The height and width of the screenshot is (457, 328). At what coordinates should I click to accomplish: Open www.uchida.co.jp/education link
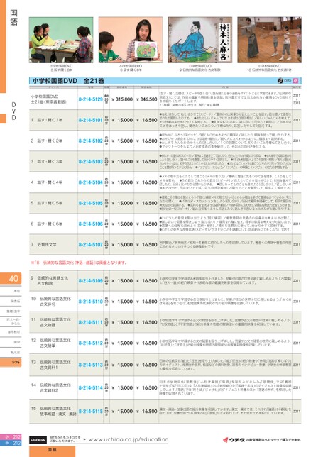pos(129,439)
